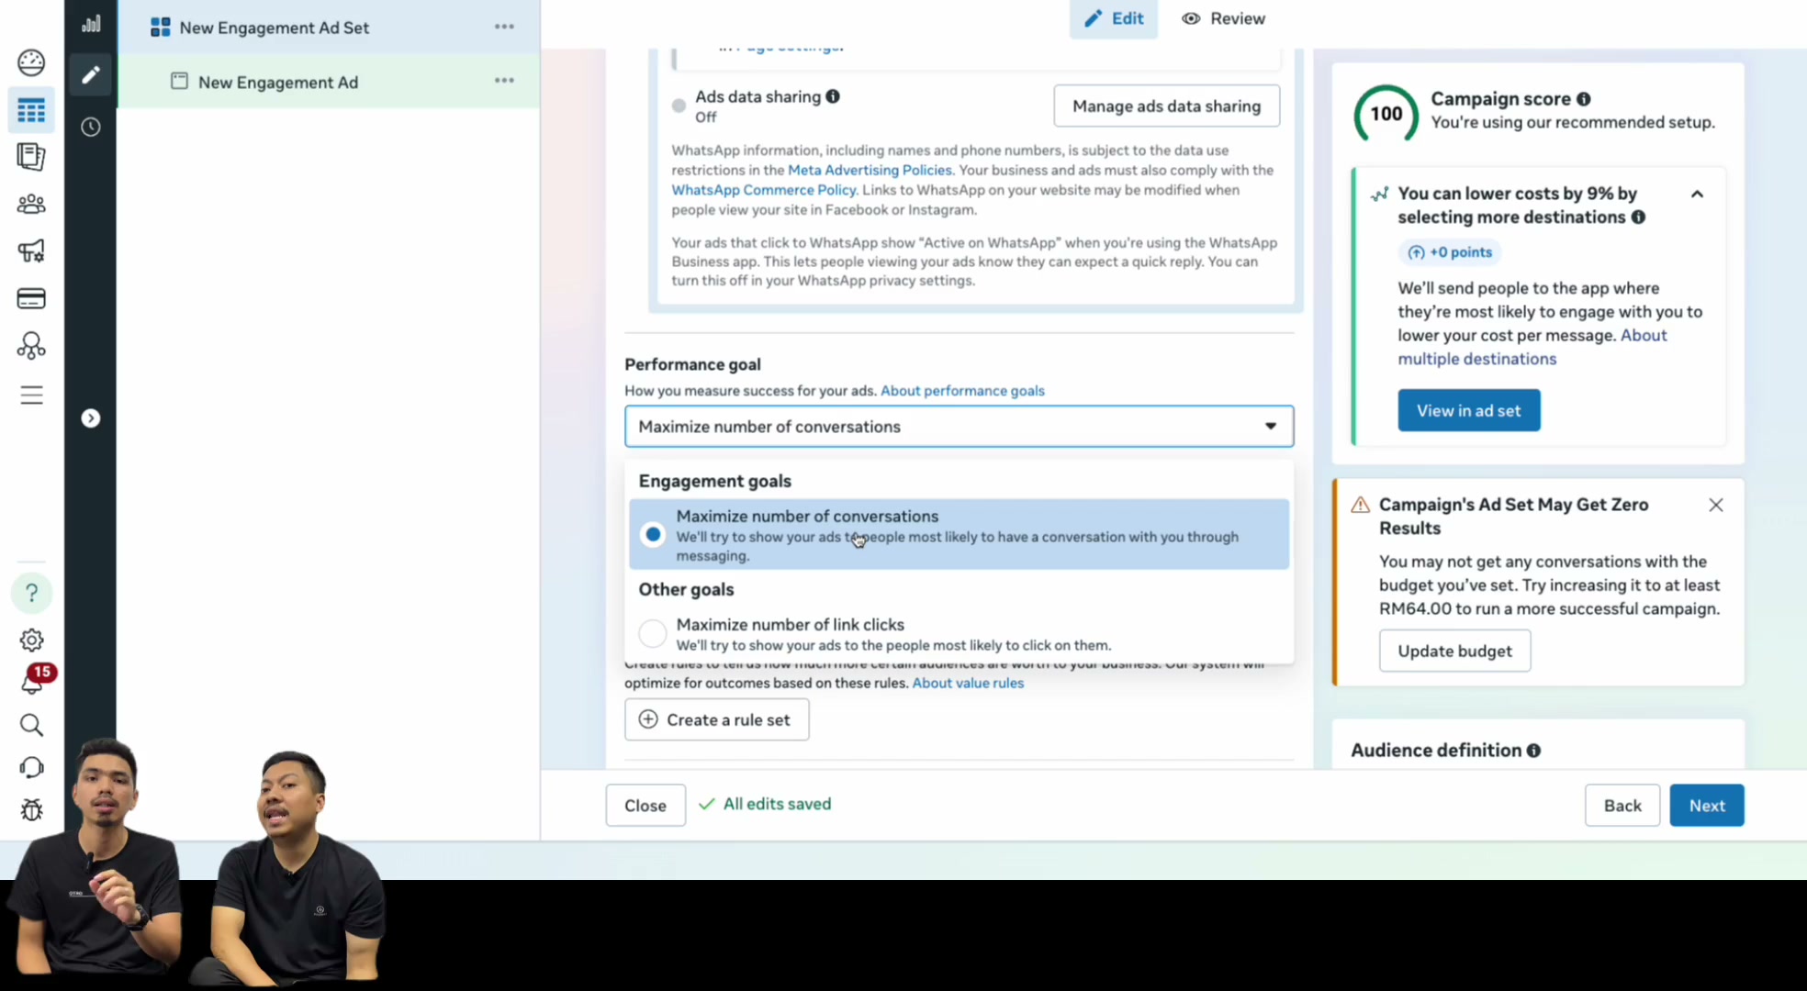
Task: Open About performance goals link
Action: click(962, 391)
